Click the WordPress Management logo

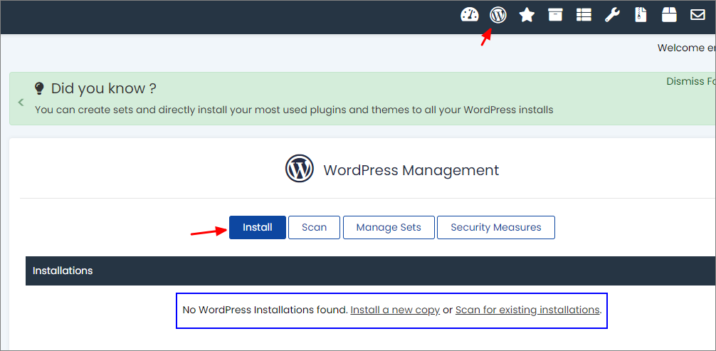(300, 169)
